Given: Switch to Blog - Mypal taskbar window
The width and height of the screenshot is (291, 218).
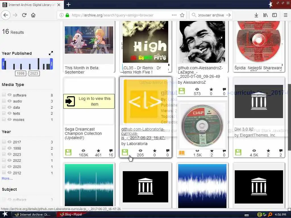Looking at the screenshot, I should 71,215.
